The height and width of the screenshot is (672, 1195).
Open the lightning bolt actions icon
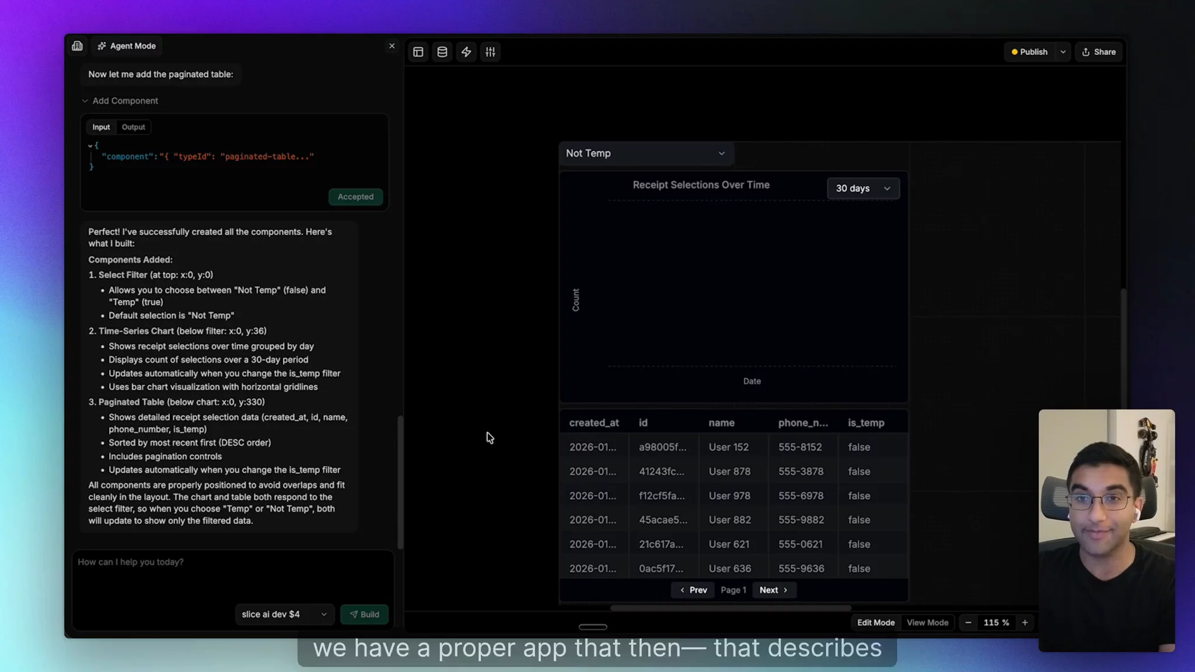(x=466, y=52)
